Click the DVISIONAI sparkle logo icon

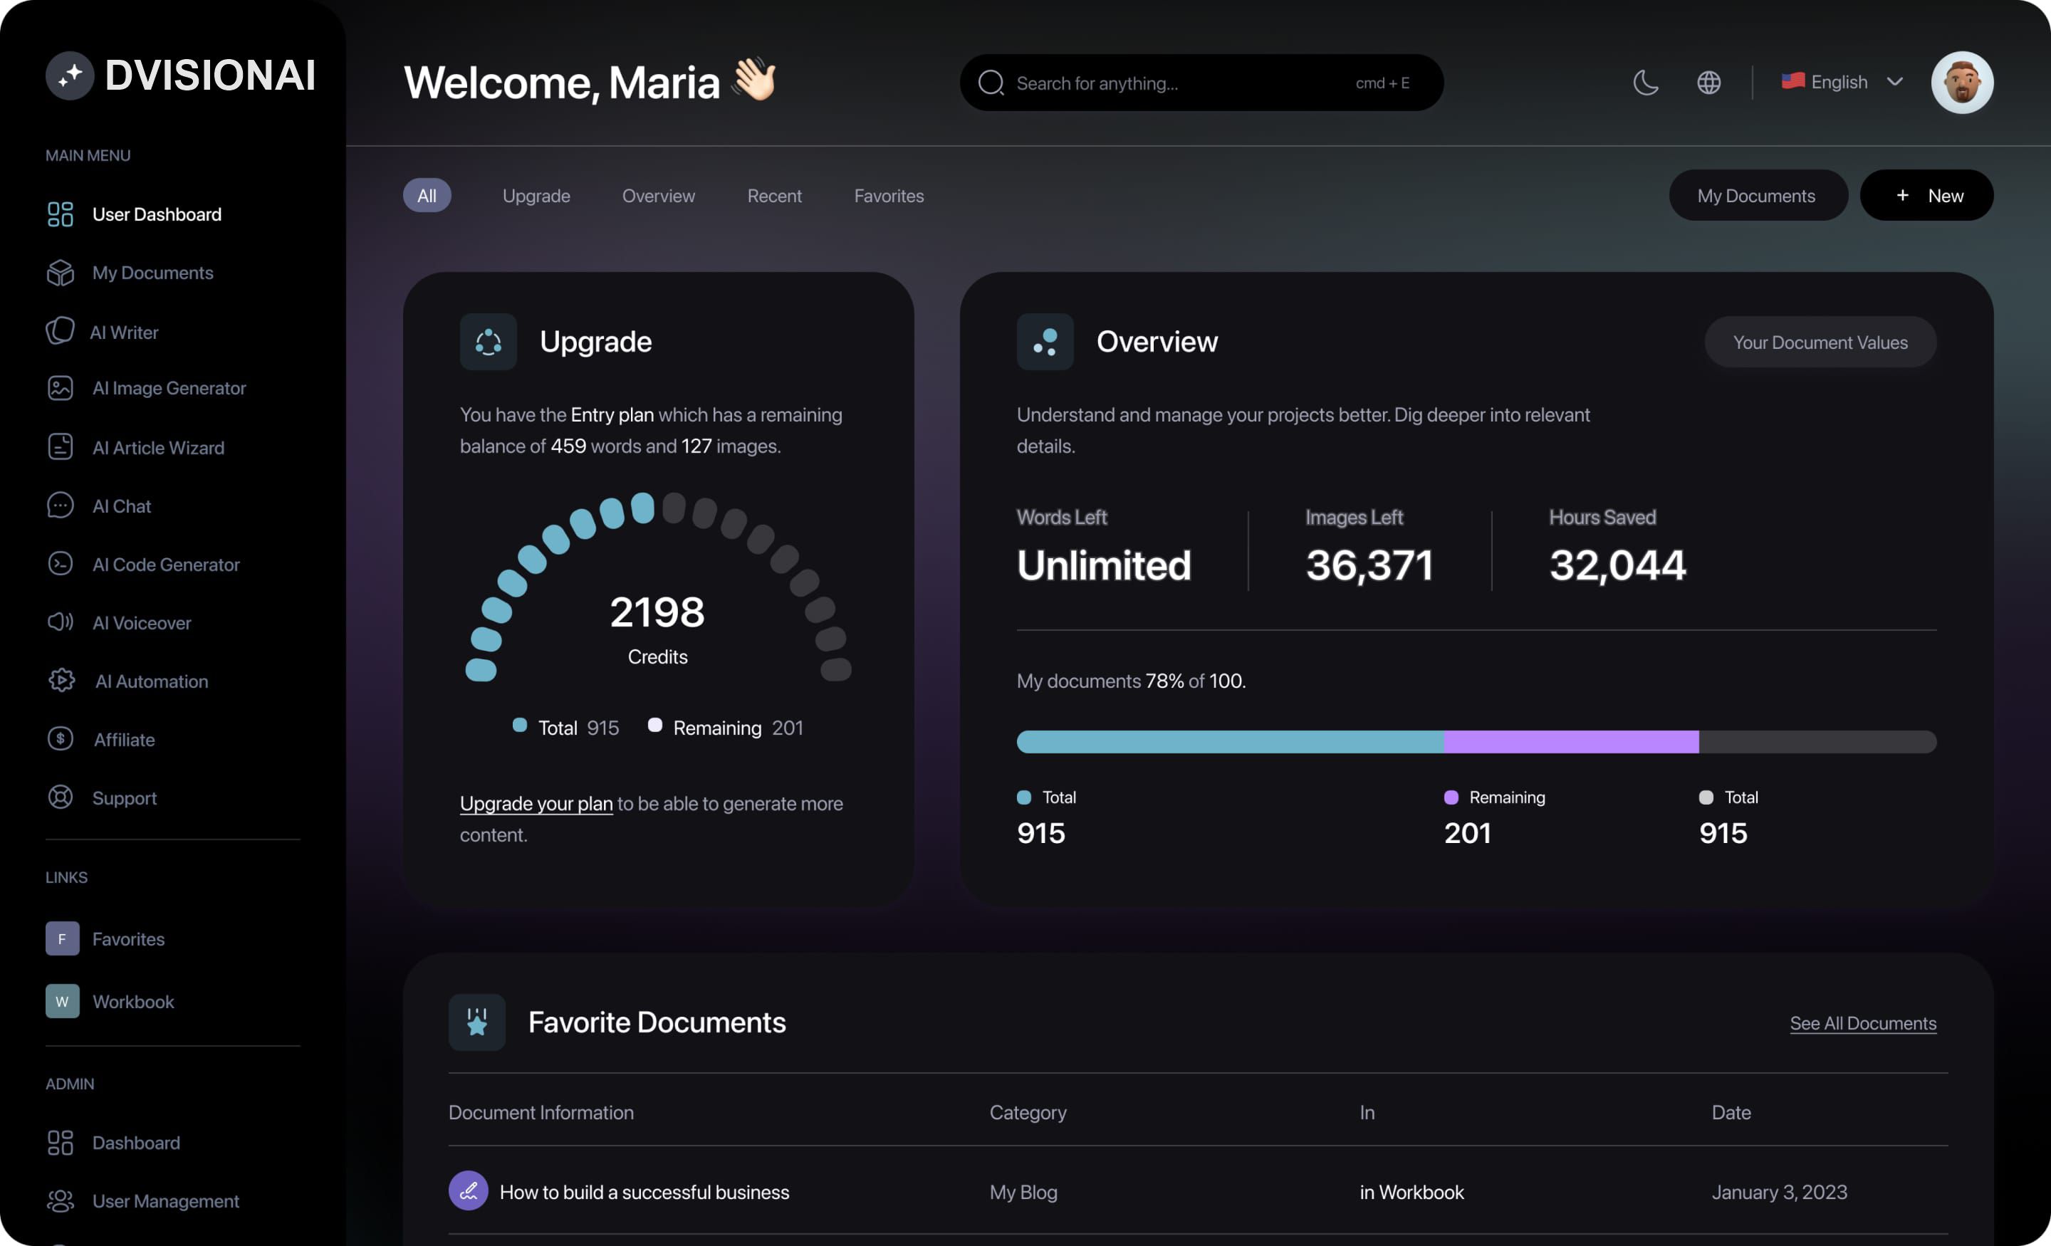tap(70, 75)
